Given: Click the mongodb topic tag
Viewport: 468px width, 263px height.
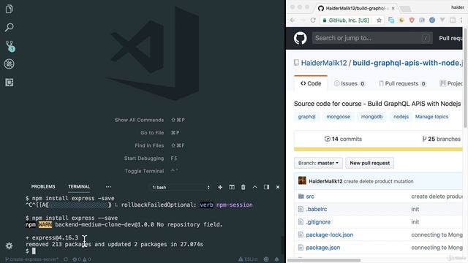Looking at the screenshot, I should tap(371, 117).
